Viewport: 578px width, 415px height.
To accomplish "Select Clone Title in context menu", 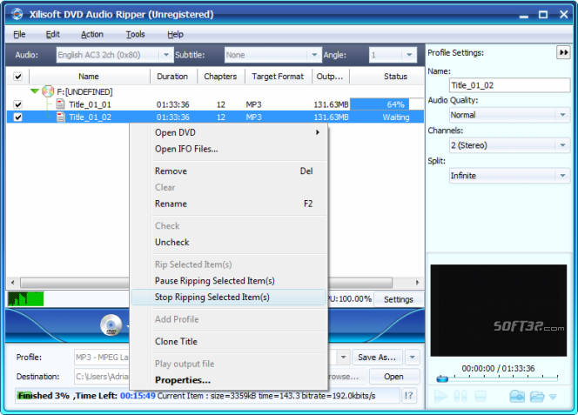I will [x=229, y=342].
